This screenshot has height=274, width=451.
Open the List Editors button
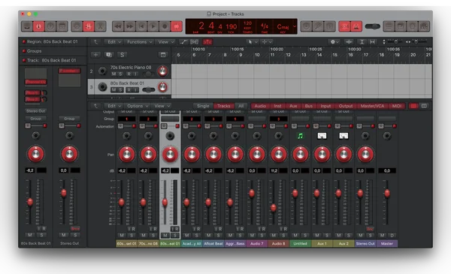pos(389,26)
